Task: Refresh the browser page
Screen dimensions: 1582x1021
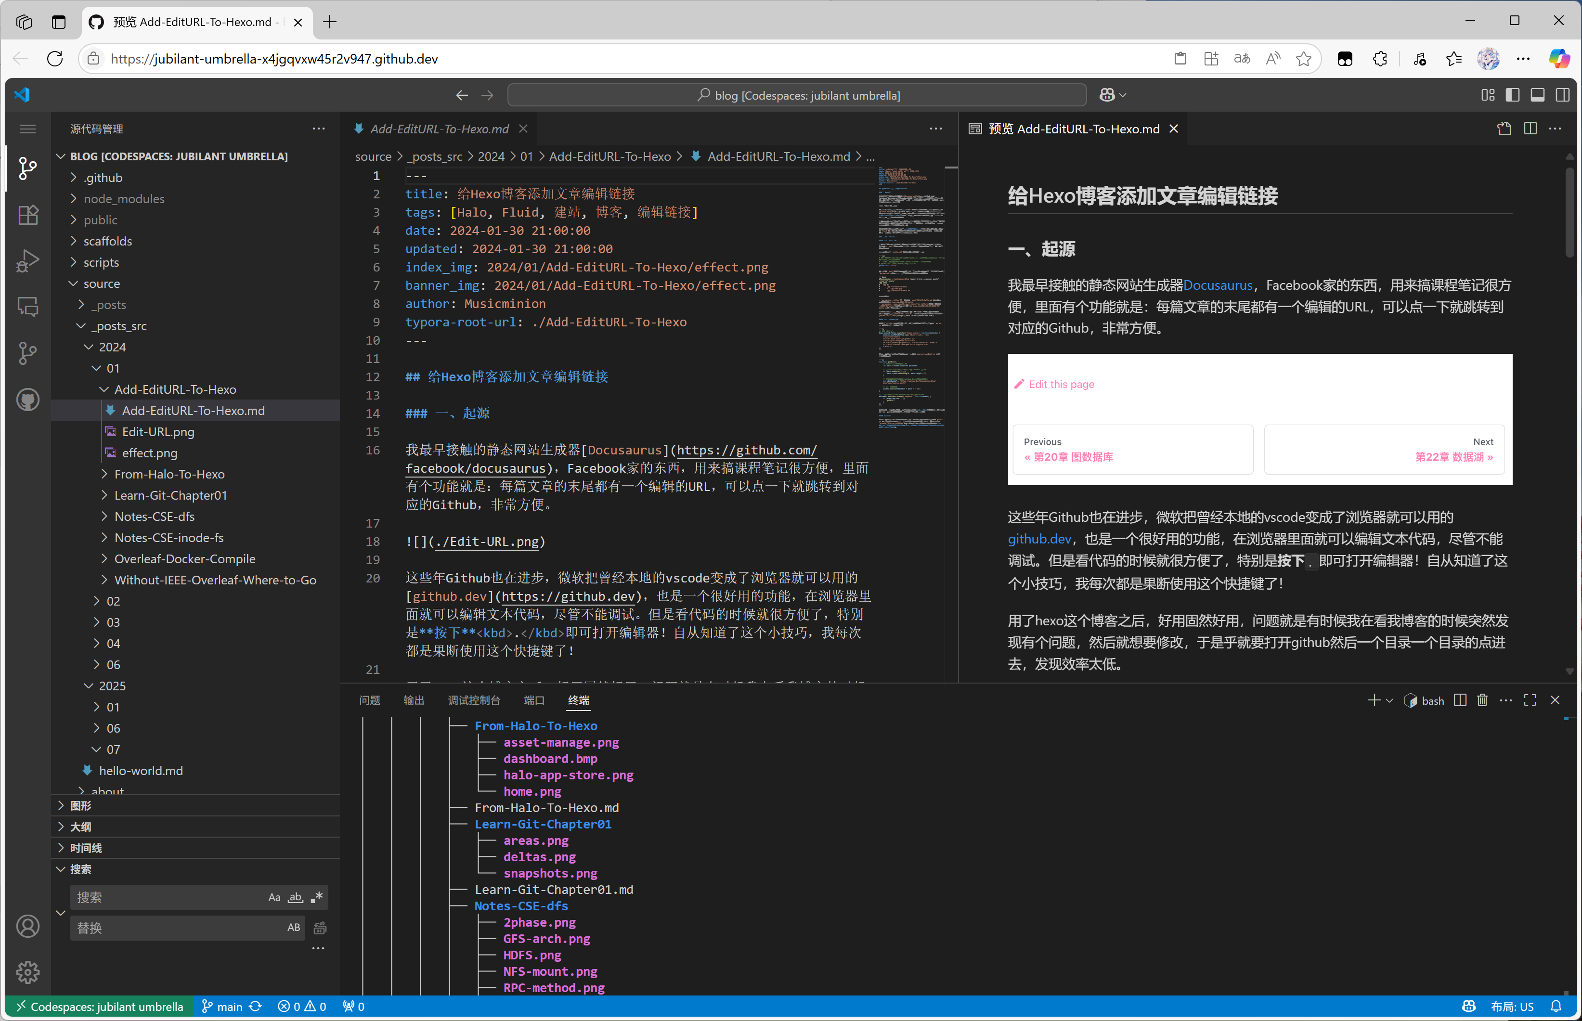Action: (55, 58)
